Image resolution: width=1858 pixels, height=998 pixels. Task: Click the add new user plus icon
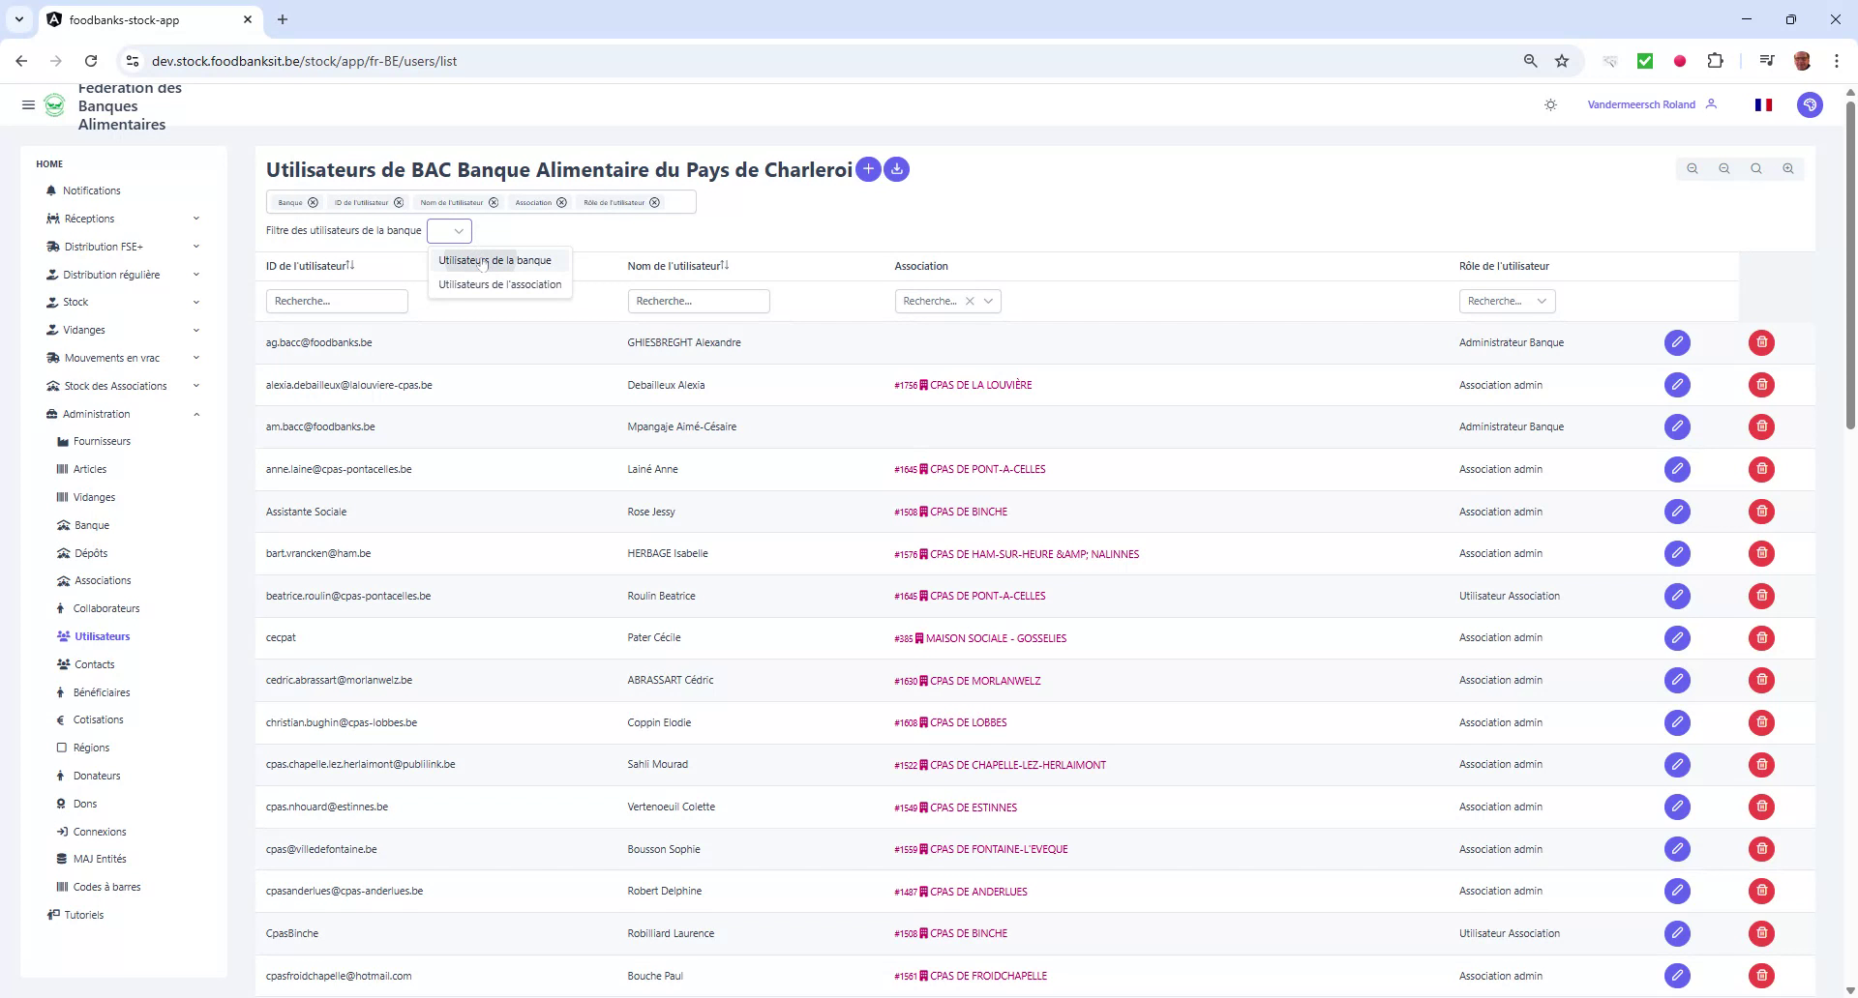[868, 169]
